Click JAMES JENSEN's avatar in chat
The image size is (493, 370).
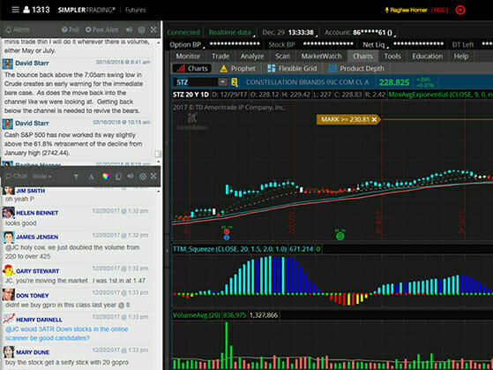click(9, 238)
